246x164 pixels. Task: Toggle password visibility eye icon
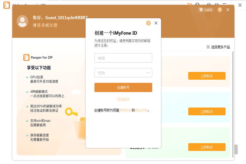tap(148, 73)
